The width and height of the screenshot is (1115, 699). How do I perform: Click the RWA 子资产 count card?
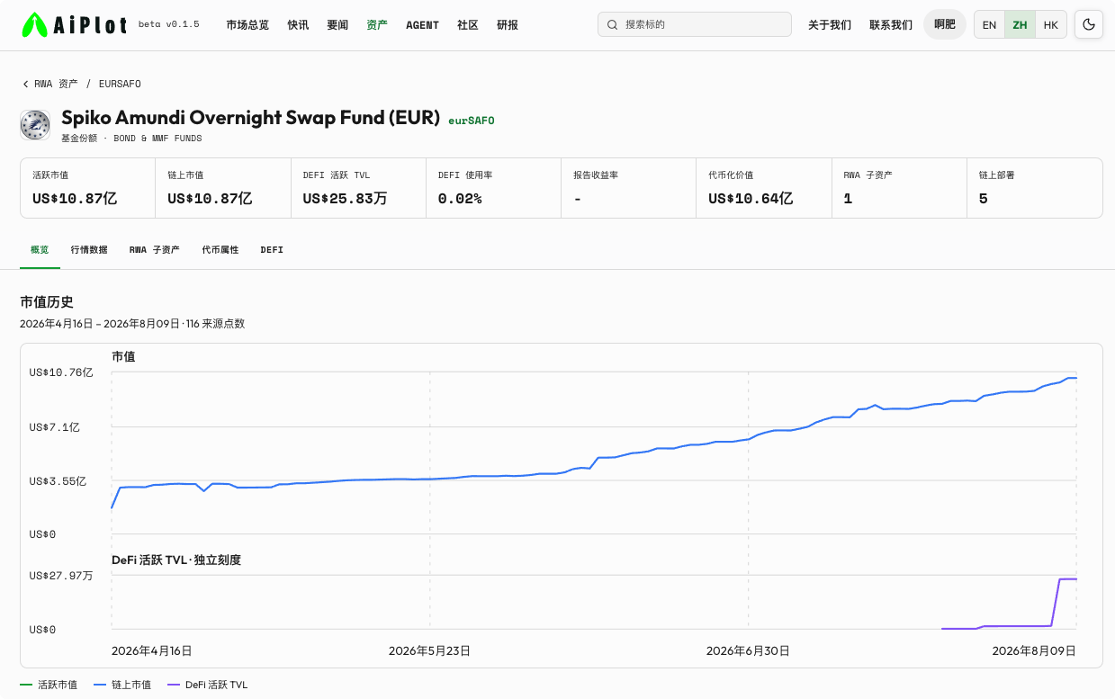[899, 188]
